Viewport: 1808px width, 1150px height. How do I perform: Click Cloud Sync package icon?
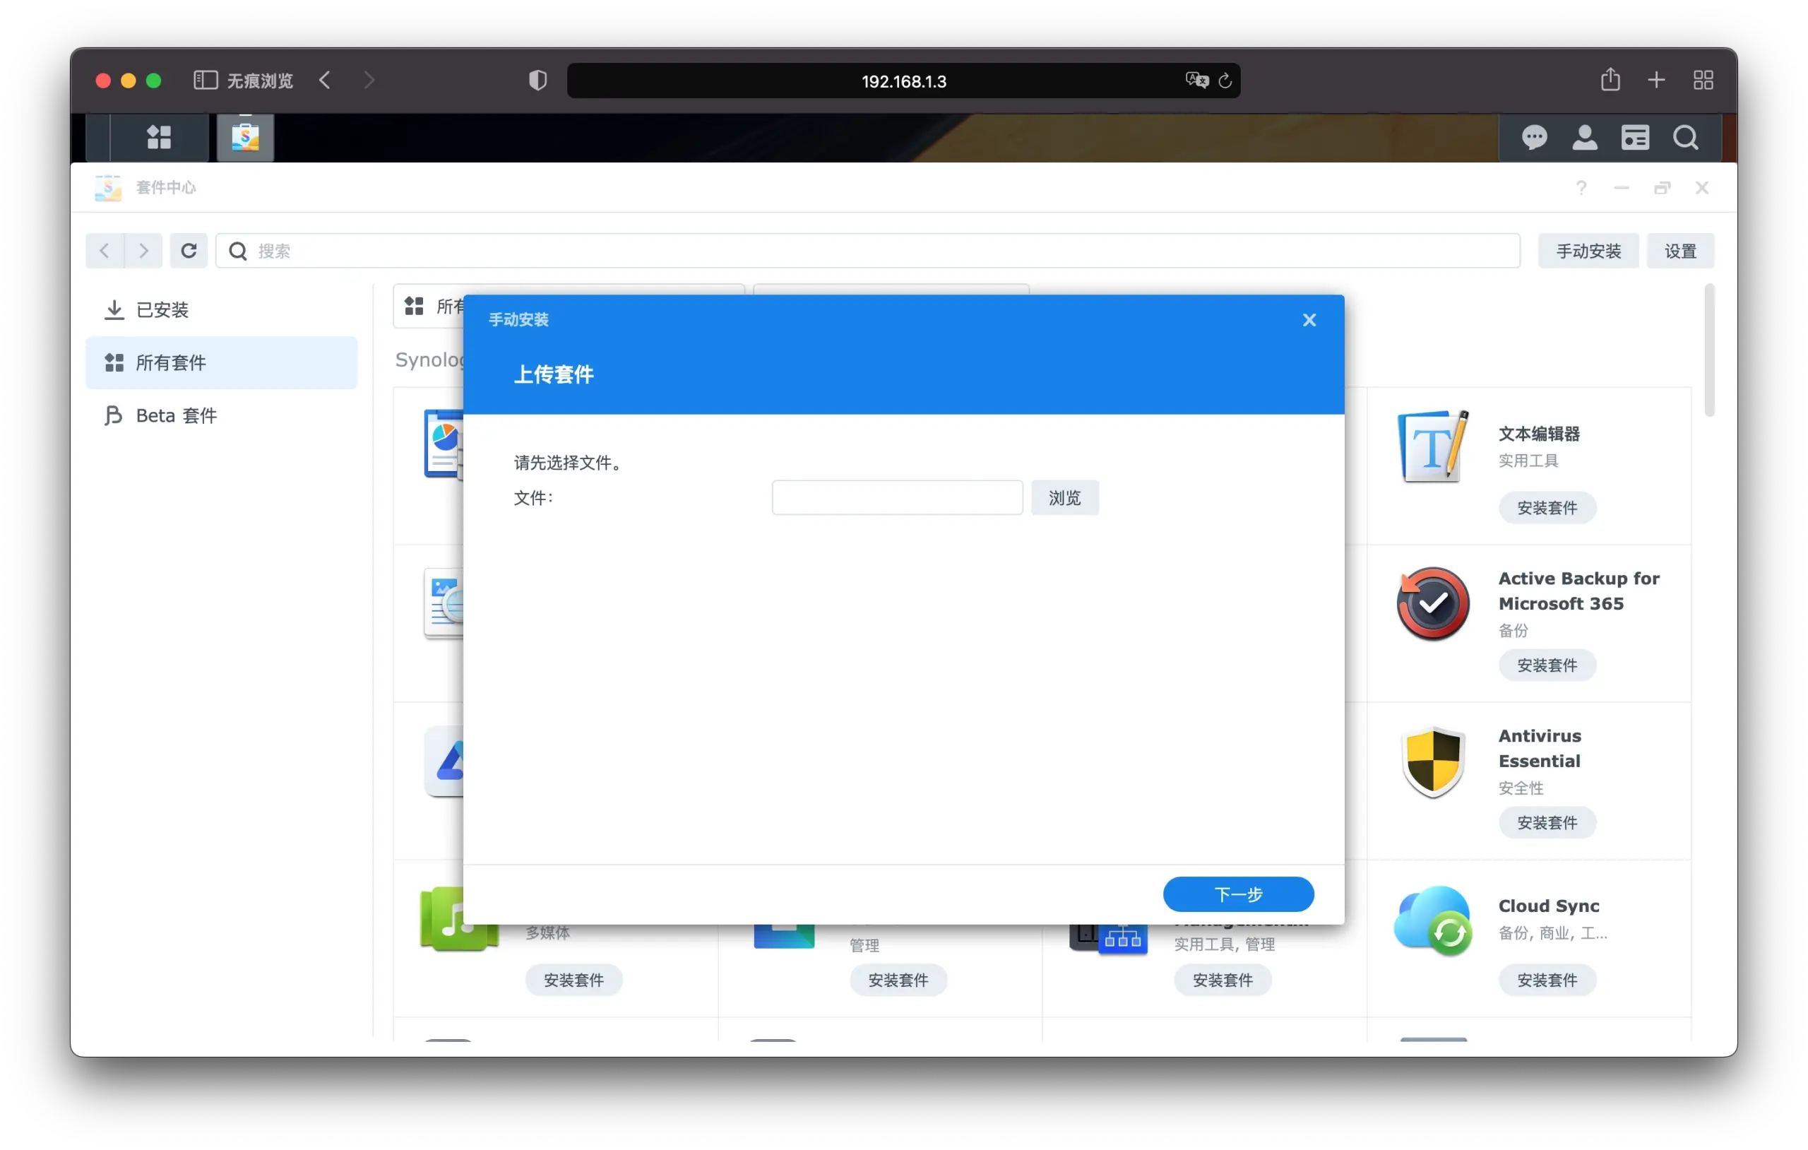pos(1432,921)
